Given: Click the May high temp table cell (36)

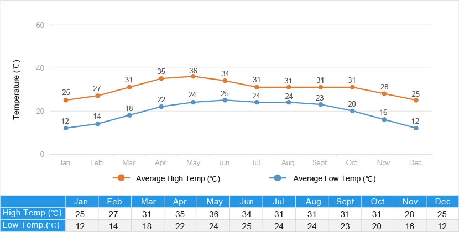Looking at the screenshot, I should (x=213, y=213).
